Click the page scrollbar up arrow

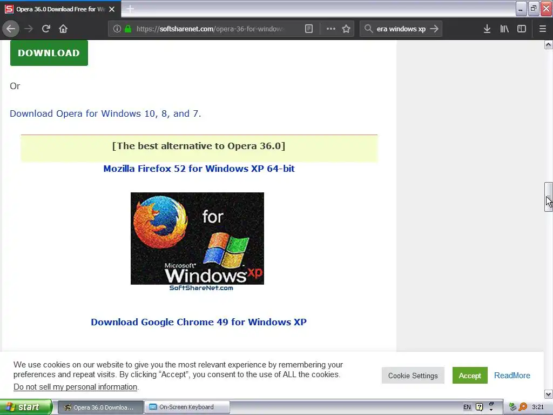[x=549, y=44]
